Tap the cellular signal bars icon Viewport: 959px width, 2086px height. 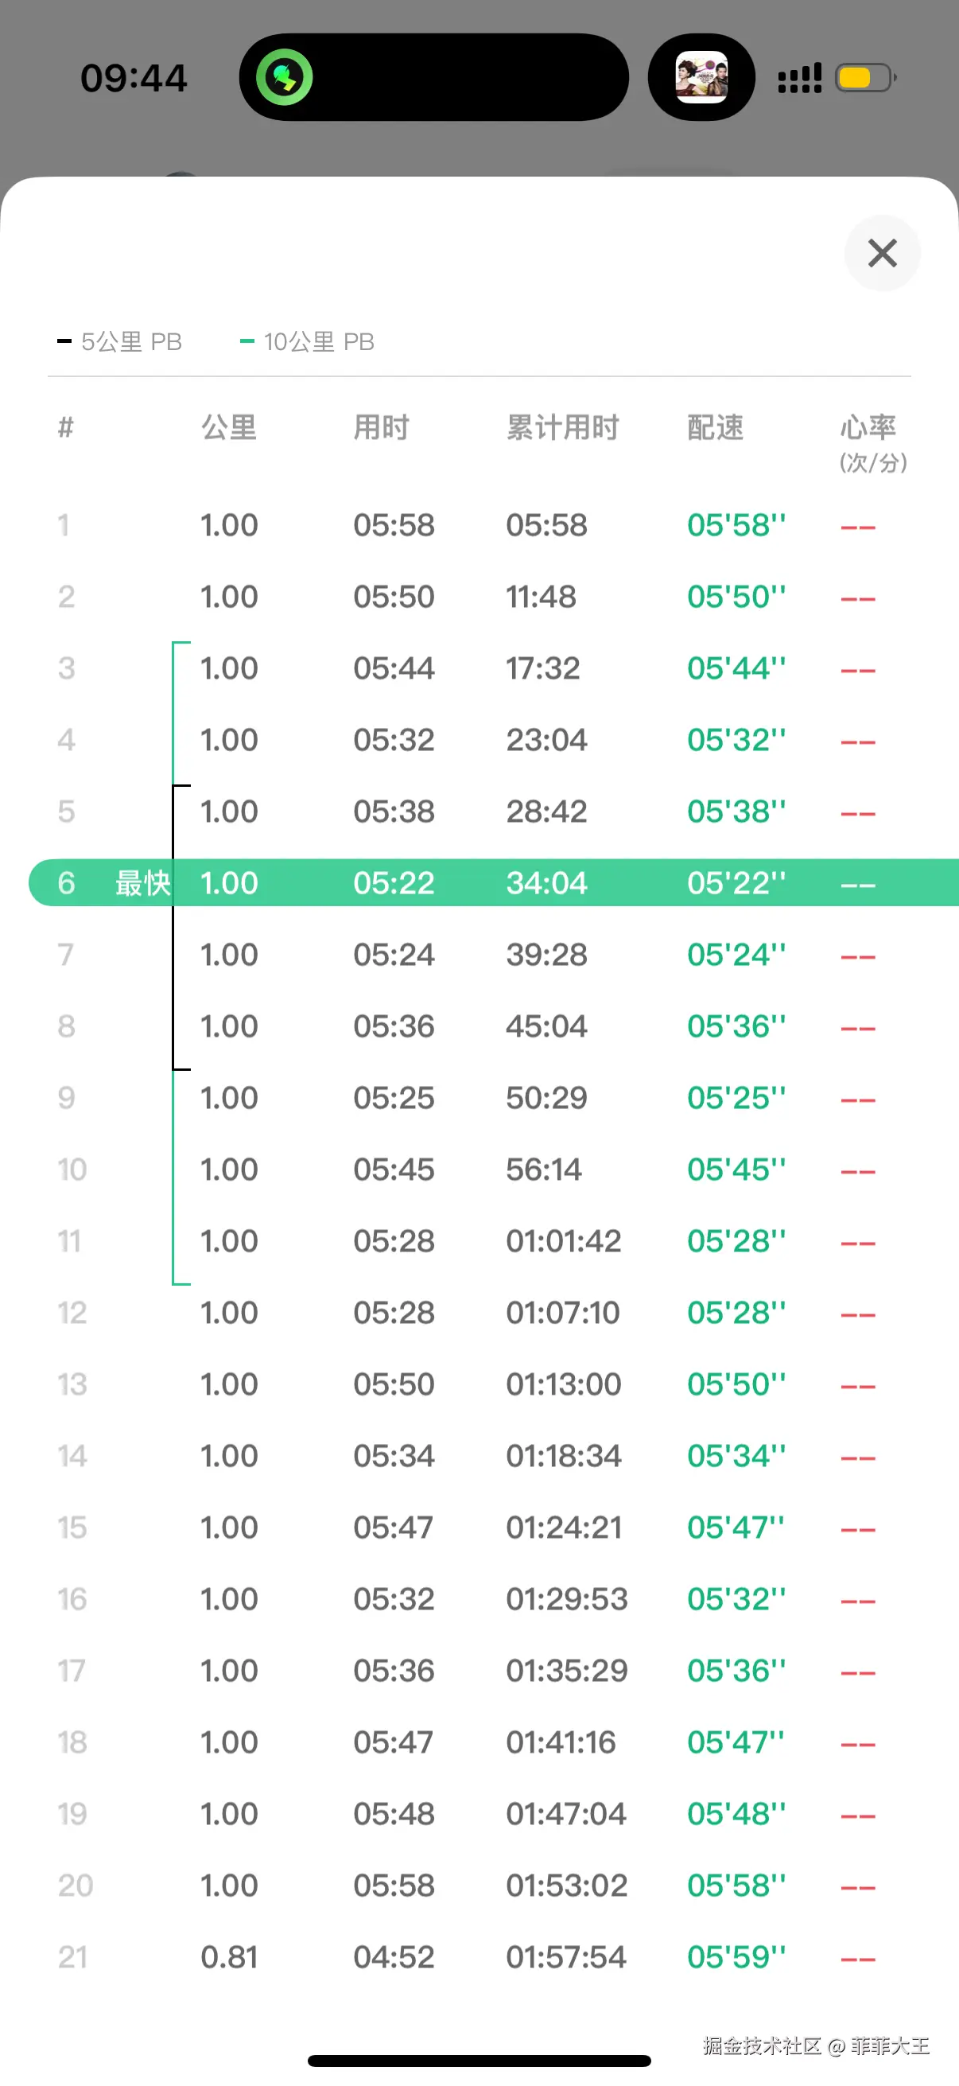point(798,78)
